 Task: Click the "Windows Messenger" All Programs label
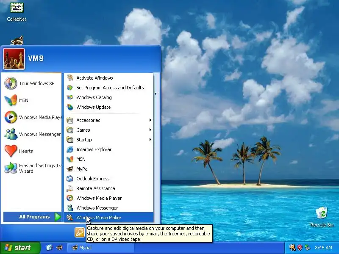coord(97,208)
